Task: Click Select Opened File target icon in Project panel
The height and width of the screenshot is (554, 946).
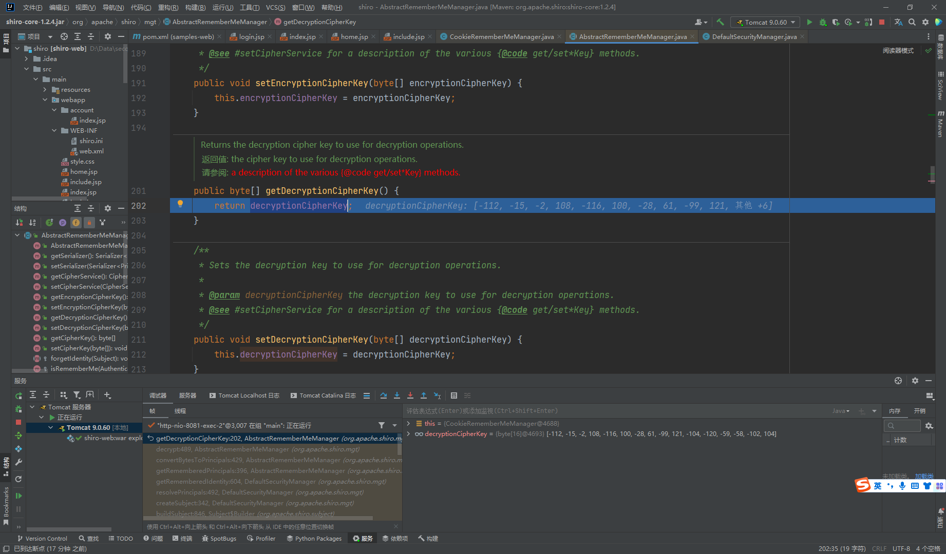Action: pyautogui.click(x=64, y=36)
